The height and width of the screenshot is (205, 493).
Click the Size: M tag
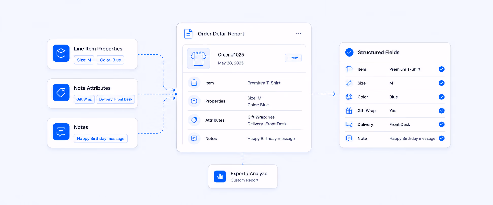coord(84,60)
